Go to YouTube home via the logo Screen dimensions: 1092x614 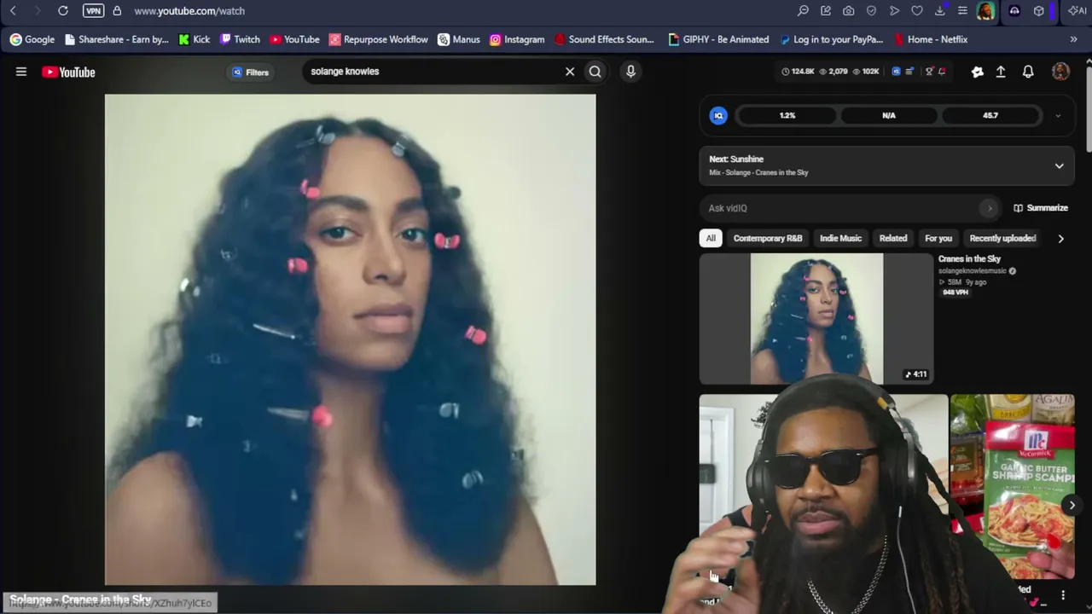tap(68, 72)
